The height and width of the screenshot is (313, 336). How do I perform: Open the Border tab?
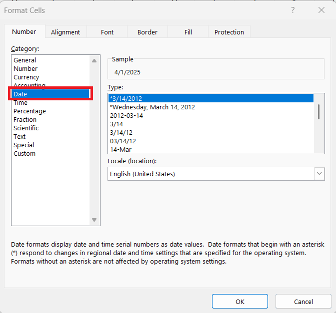point(147,32)
